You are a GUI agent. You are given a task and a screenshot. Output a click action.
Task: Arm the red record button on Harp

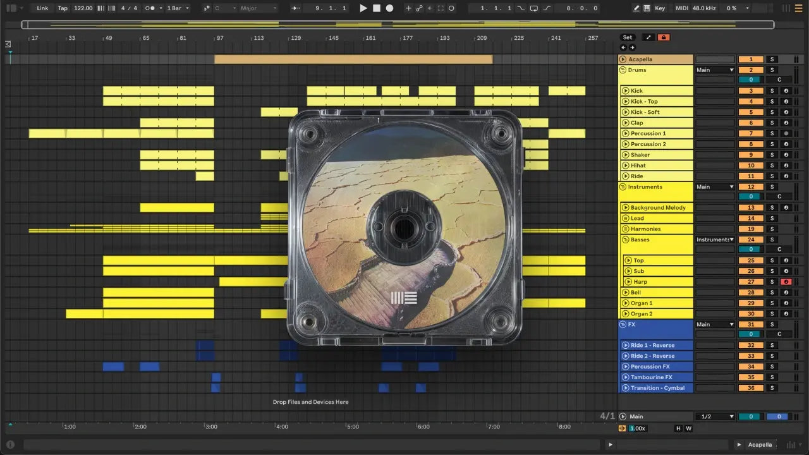786,282
